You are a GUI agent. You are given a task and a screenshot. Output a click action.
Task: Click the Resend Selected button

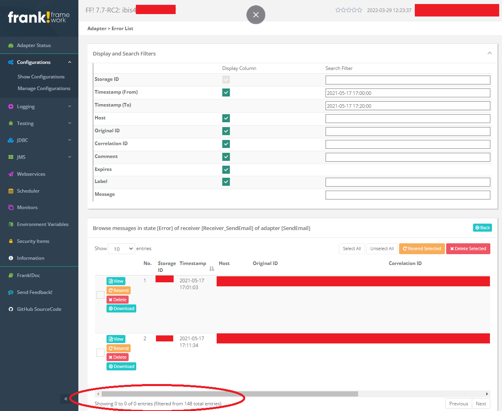pyautogui.click(x=422, y=249)
